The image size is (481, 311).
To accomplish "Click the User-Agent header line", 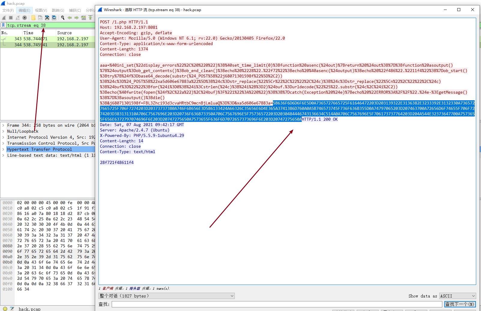I will pos(192,38).
